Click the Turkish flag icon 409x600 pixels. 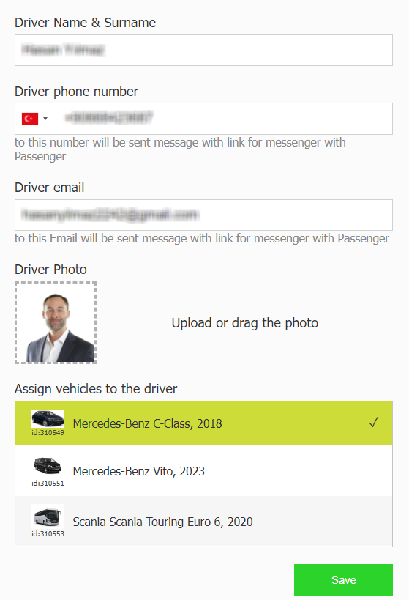tap(30, 119)
